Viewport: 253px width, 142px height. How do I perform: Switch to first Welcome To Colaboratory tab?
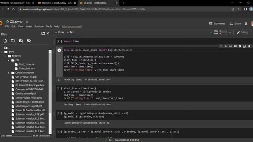point(15,3)
